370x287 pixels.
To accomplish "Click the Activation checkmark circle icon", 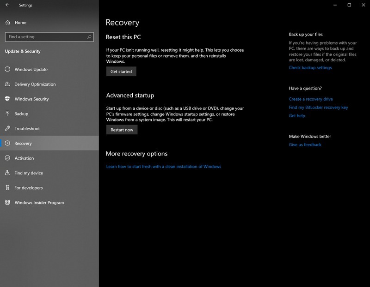I will 7,158.
